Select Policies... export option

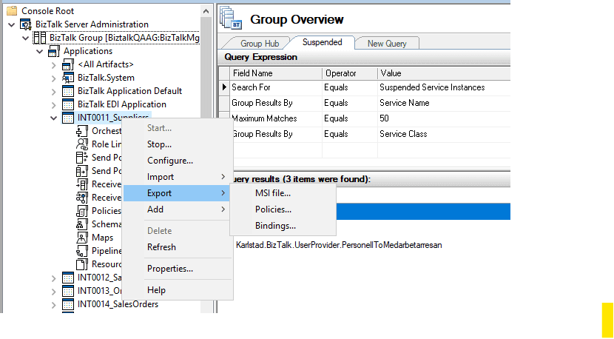283,209
